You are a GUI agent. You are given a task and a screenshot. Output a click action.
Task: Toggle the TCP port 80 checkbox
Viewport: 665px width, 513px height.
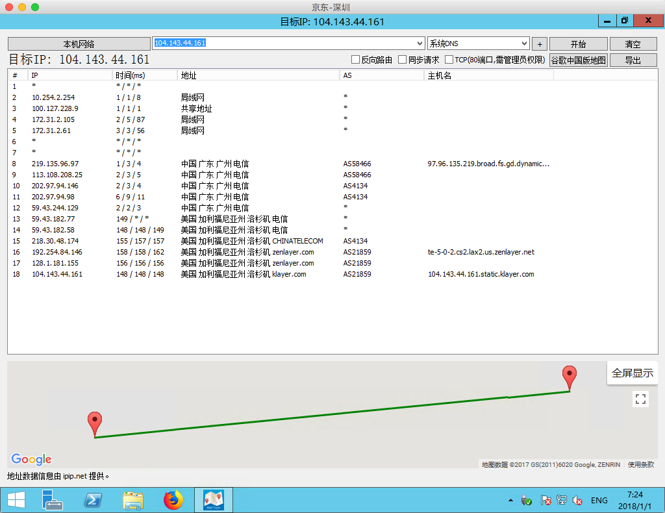pyautogui.click(x=449, y=60)
